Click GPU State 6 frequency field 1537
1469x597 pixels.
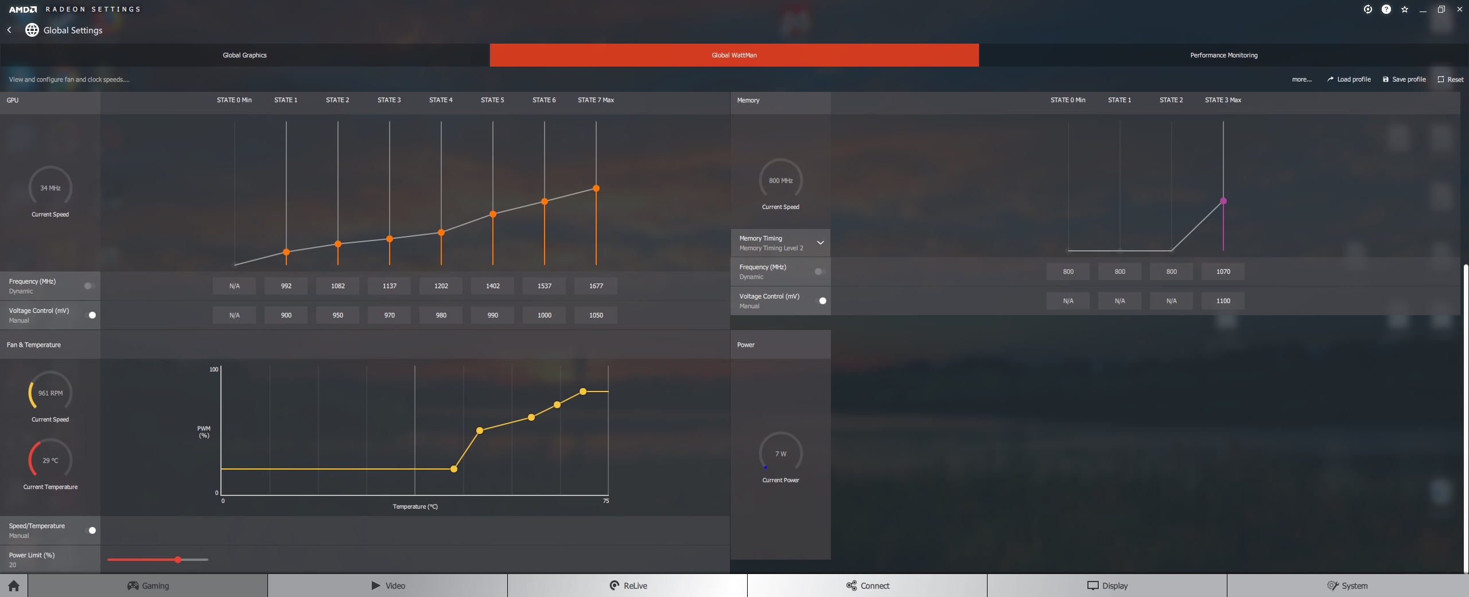point(545,286)
